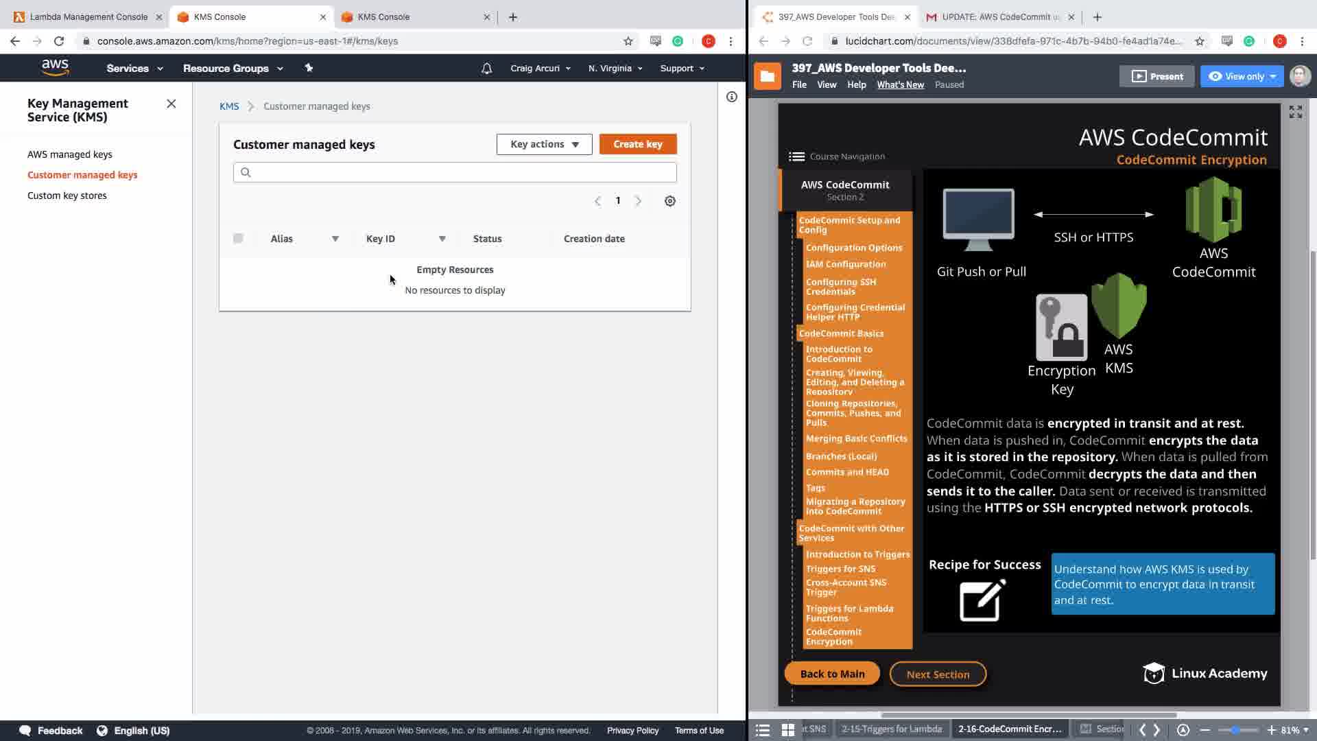The height and width of the screenshot is (741, 1317).
Task: Click the AWS notifications bell icon
Action: pos(486,69)
